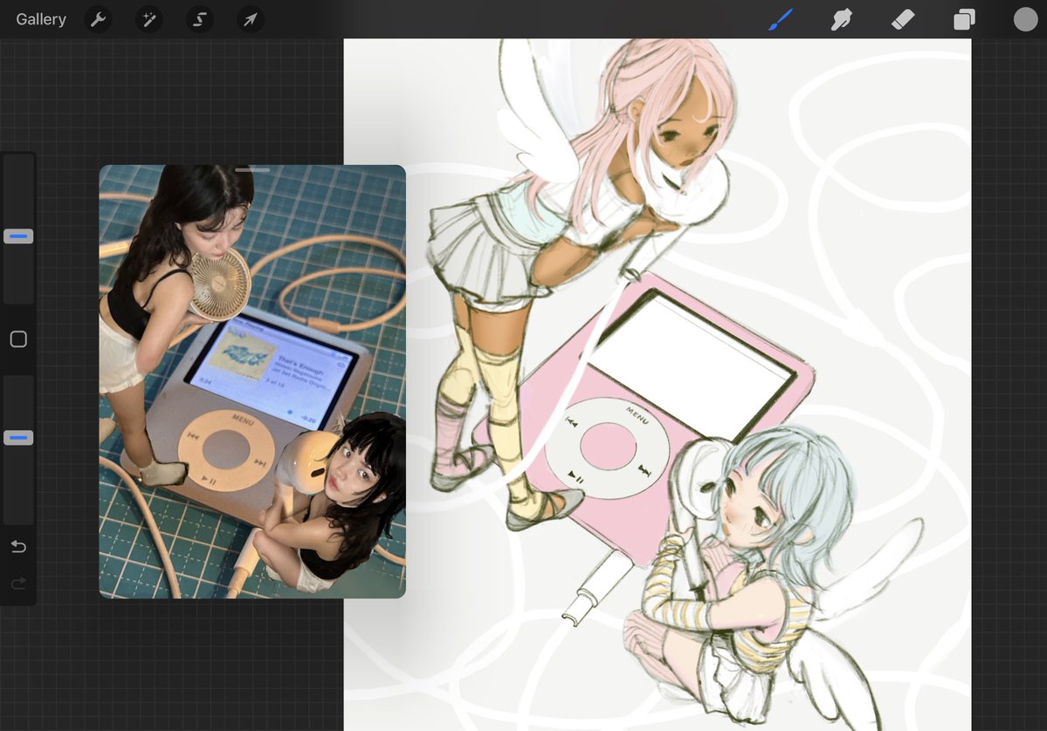The image size is (1047, 731).
Task: Click the drawing canvas iPod screen
Action: click(x=691, y=364)
